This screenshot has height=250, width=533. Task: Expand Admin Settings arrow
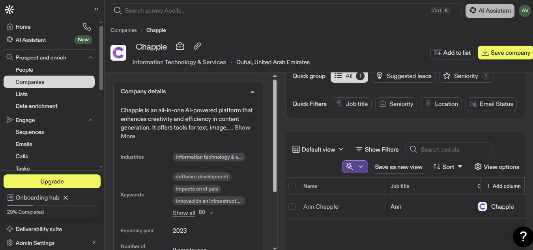[x=94, y=243]
